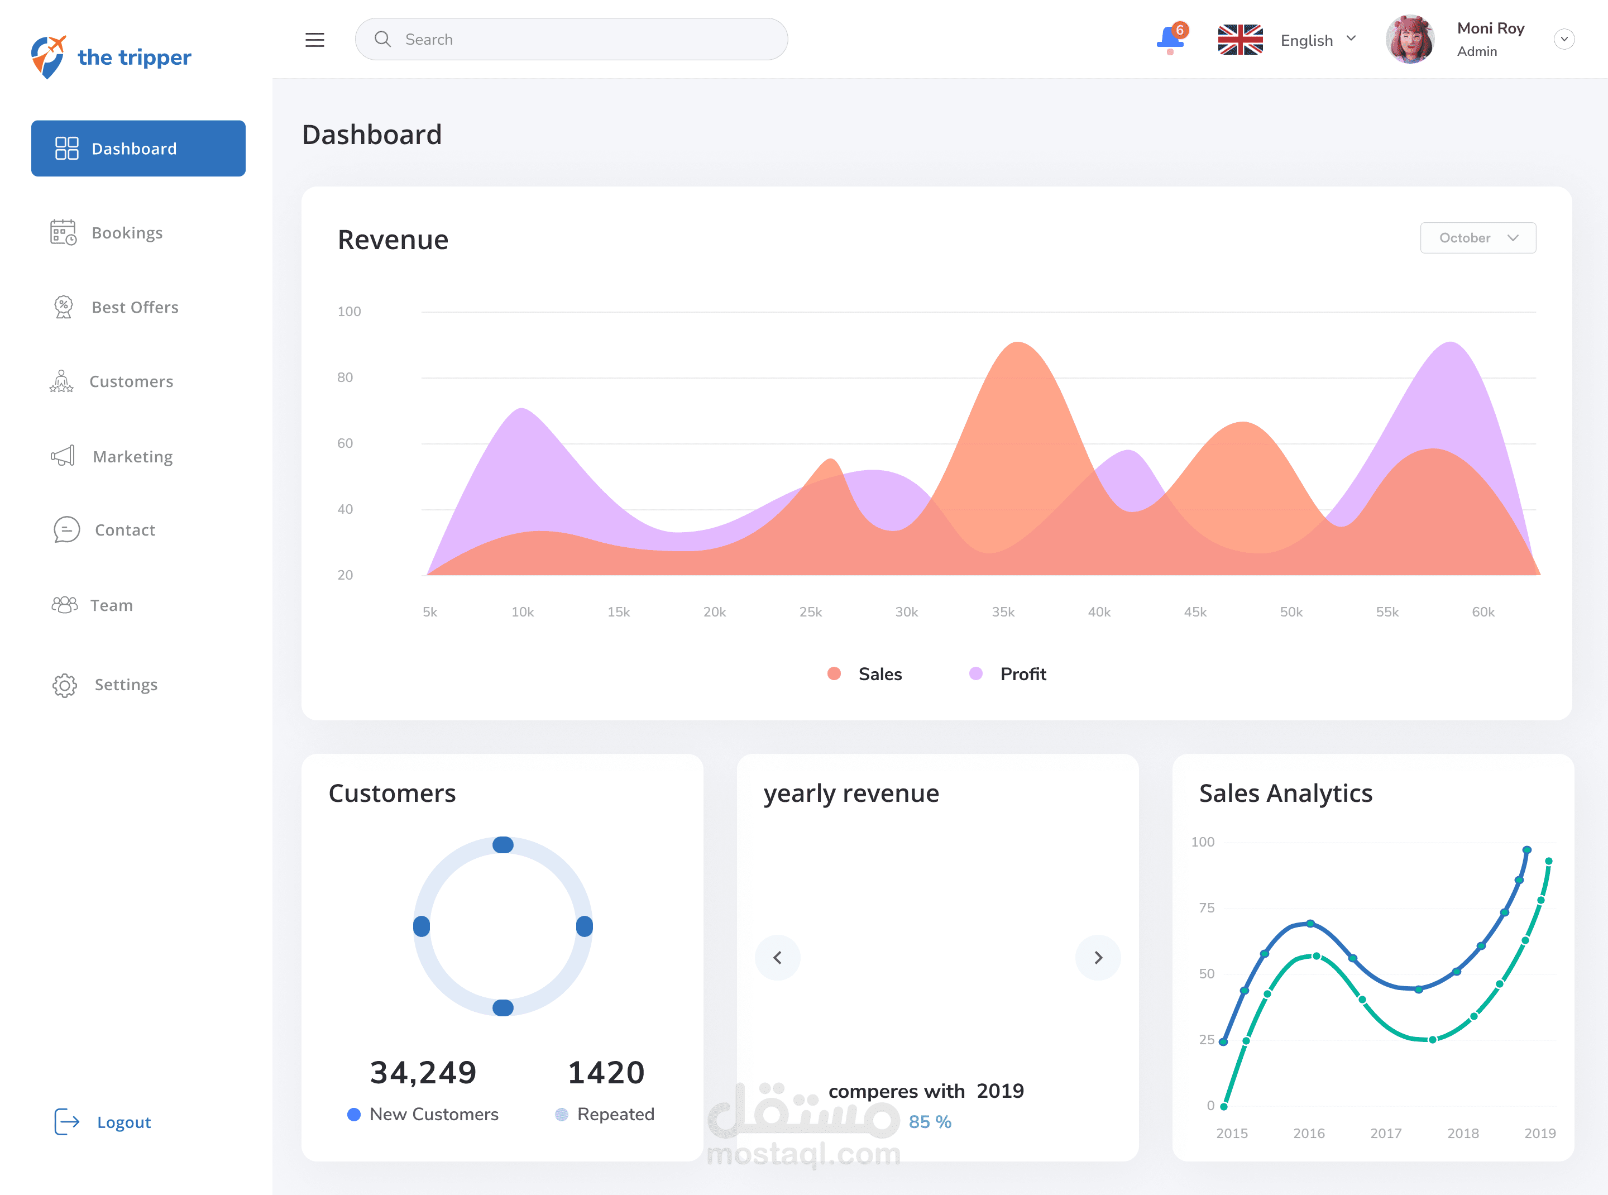Image resolution: width=1608 pixels, height=1195 pixels.
Task: Expand the Moni Roy profile menu
Action: [1563, 39]
